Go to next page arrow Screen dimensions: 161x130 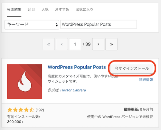(98, 44)
